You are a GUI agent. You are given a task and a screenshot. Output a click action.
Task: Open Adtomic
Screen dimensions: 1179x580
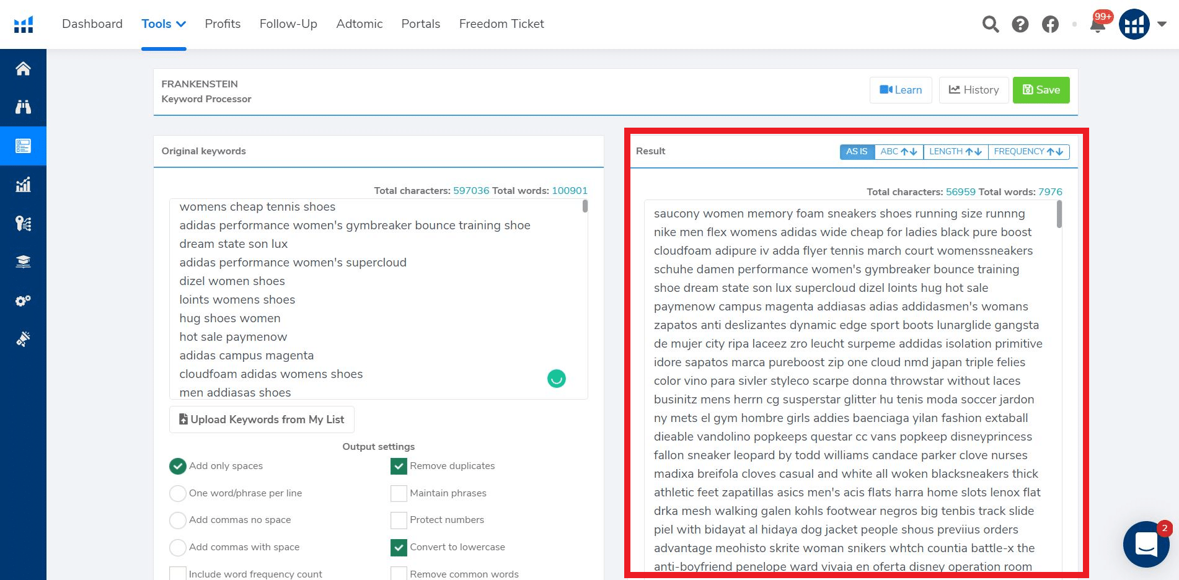pos(360,24)
